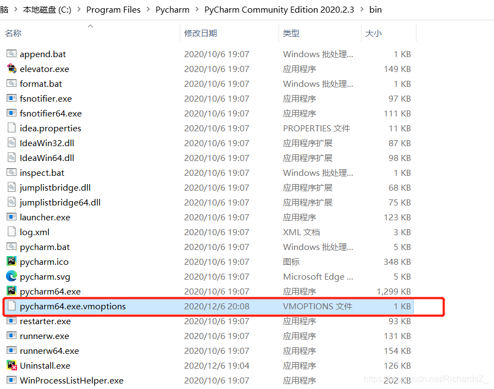Image resolution: width=494 pixels, height=389 pixels.
Task: Click the IdeaWin64.dll file icon
Action: [12, 157]
